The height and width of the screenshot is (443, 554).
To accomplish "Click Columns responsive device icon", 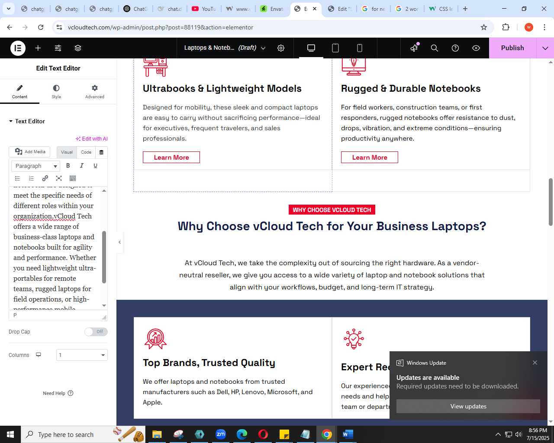I will coord(39,355).
